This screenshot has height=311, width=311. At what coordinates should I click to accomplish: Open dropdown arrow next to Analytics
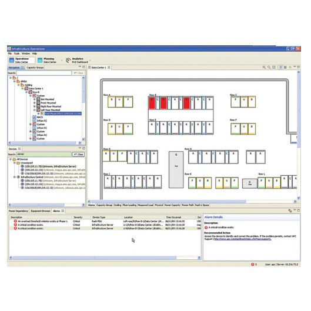pos(91,61)
